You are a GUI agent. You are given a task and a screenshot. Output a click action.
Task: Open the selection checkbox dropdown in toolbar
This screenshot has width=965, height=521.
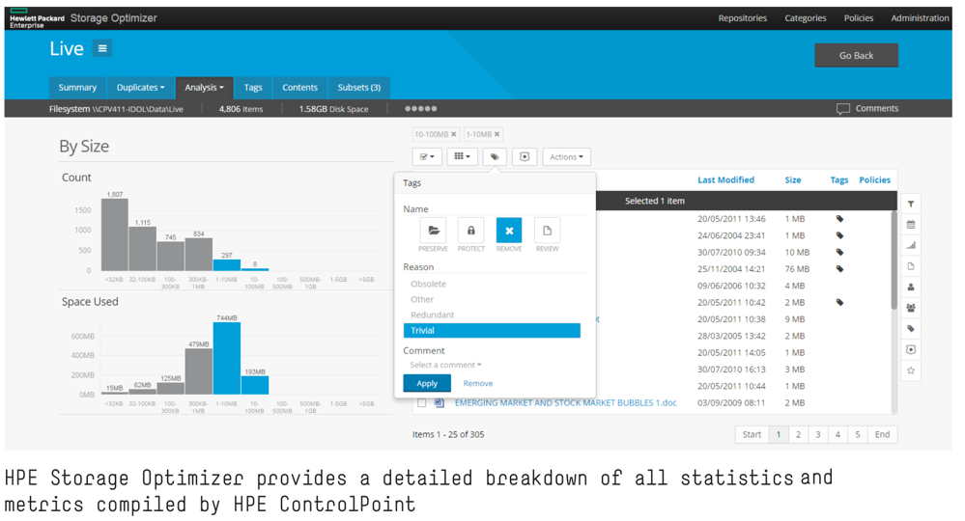pos(427,156)
